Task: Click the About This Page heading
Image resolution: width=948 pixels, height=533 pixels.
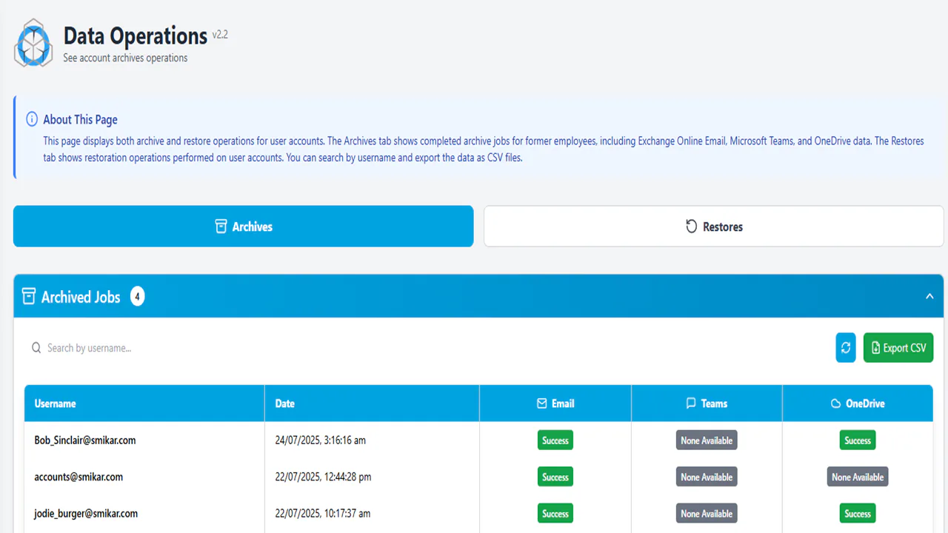Action: [x=80, y=119]
